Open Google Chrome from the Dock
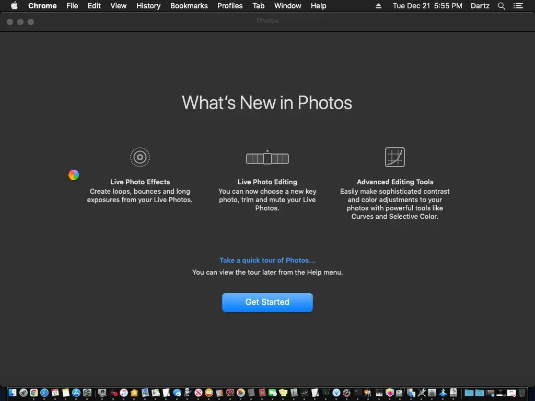The height and width of the screenshot is (401, 535). click(34, 393)
